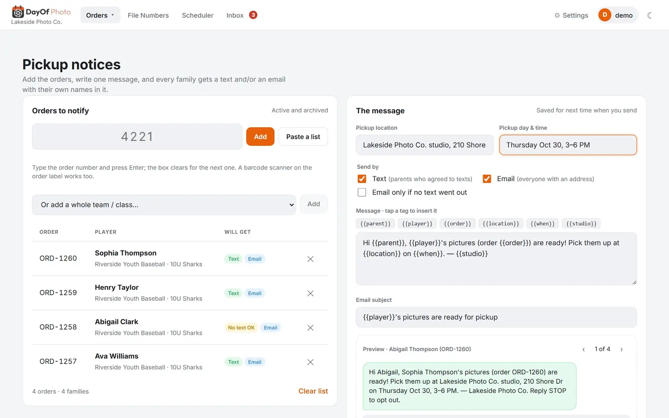Expand the whole team / class selector
The height and width of the screenshot is (418, 669).
click(x=164, y=205)
